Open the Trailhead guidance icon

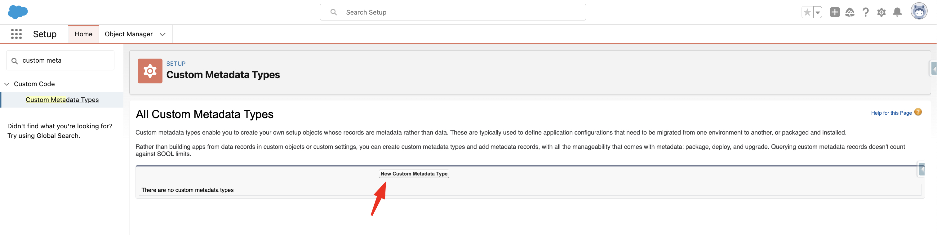pos(850,12)
